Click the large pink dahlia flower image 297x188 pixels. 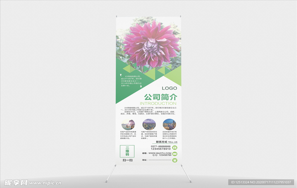click(151, 44)
